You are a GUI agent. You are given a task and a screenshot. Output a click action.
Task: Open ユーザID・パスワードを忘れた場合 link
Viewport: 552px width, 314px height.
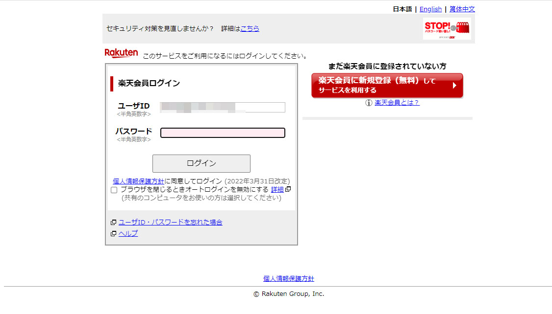pyautogui.click(x=170, y=223)
